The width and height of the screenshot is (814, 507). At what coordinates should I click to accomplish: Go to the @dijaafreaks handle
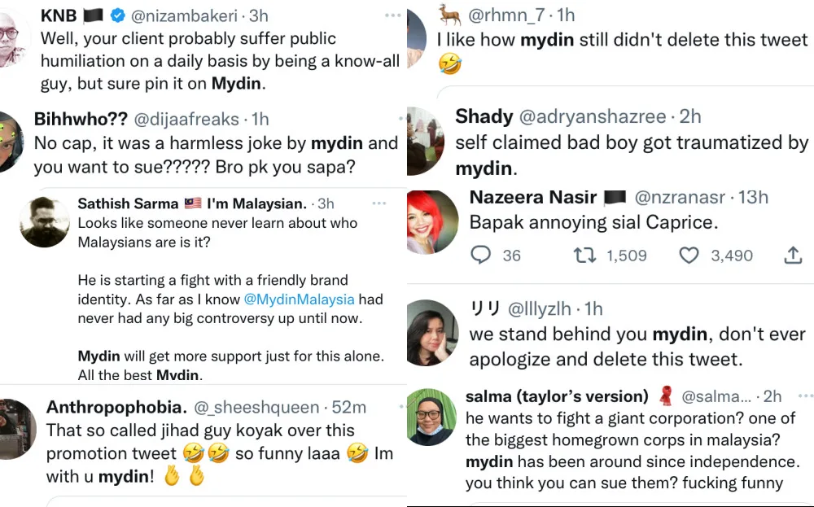pos(186,120)
